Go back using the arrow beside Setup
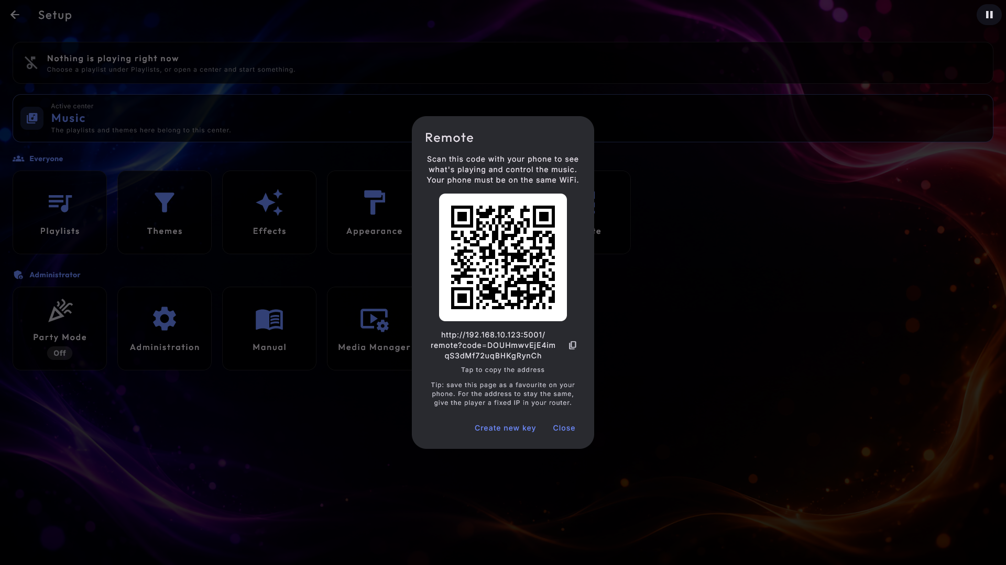The height and width of the screenshot is (565, 1006). point(15,15)
